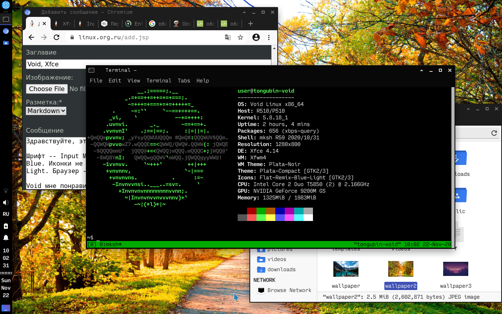This screenshot has width=502, height=314.
Task: Click the panel clock showing 10 02 31
Action: click(x=6, y=258)
